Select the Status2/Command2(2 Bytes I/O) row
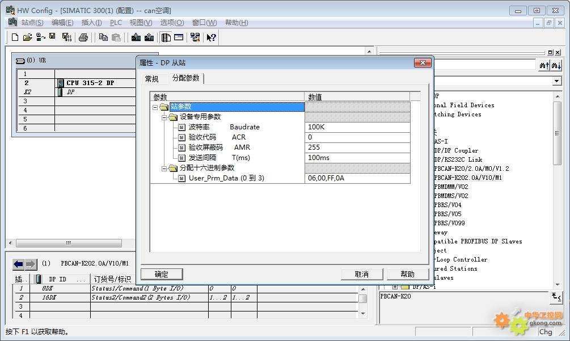Image resolution: width=570 pixels, height=341 pixels. [185, 297]
